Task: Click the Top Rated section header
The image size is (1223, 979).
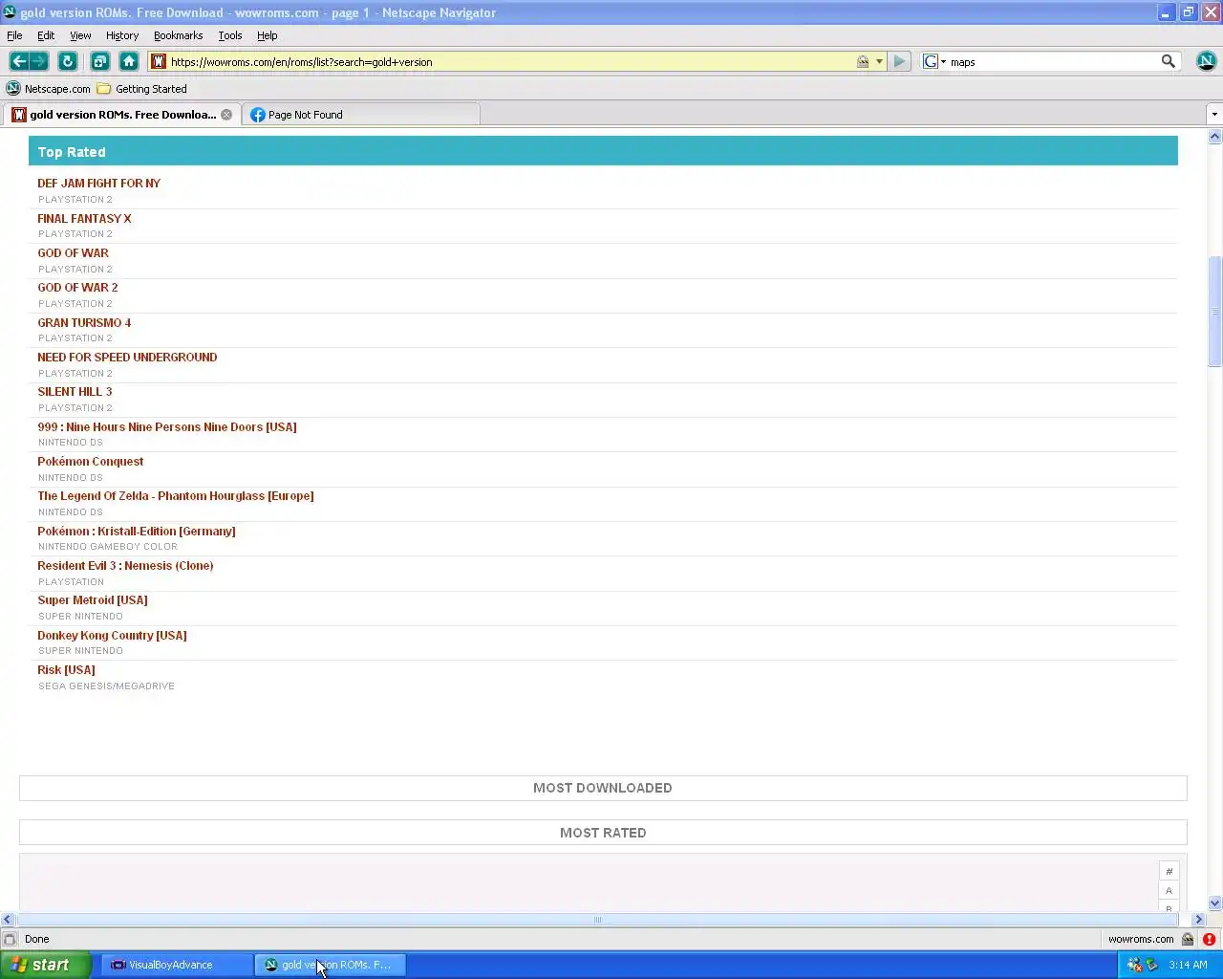Action: 603,151
